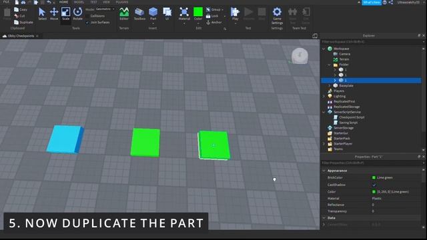Select Saving Script in Explorer
The width and height of the screenshot is (427, 240).
point(348,123)
